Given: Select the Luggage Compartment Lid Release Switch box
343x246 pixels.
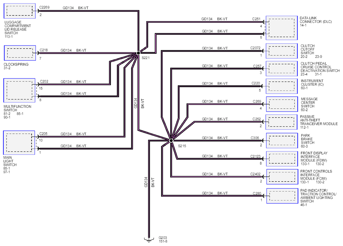Looking at the screenshot, I should [x=20, y=11].
